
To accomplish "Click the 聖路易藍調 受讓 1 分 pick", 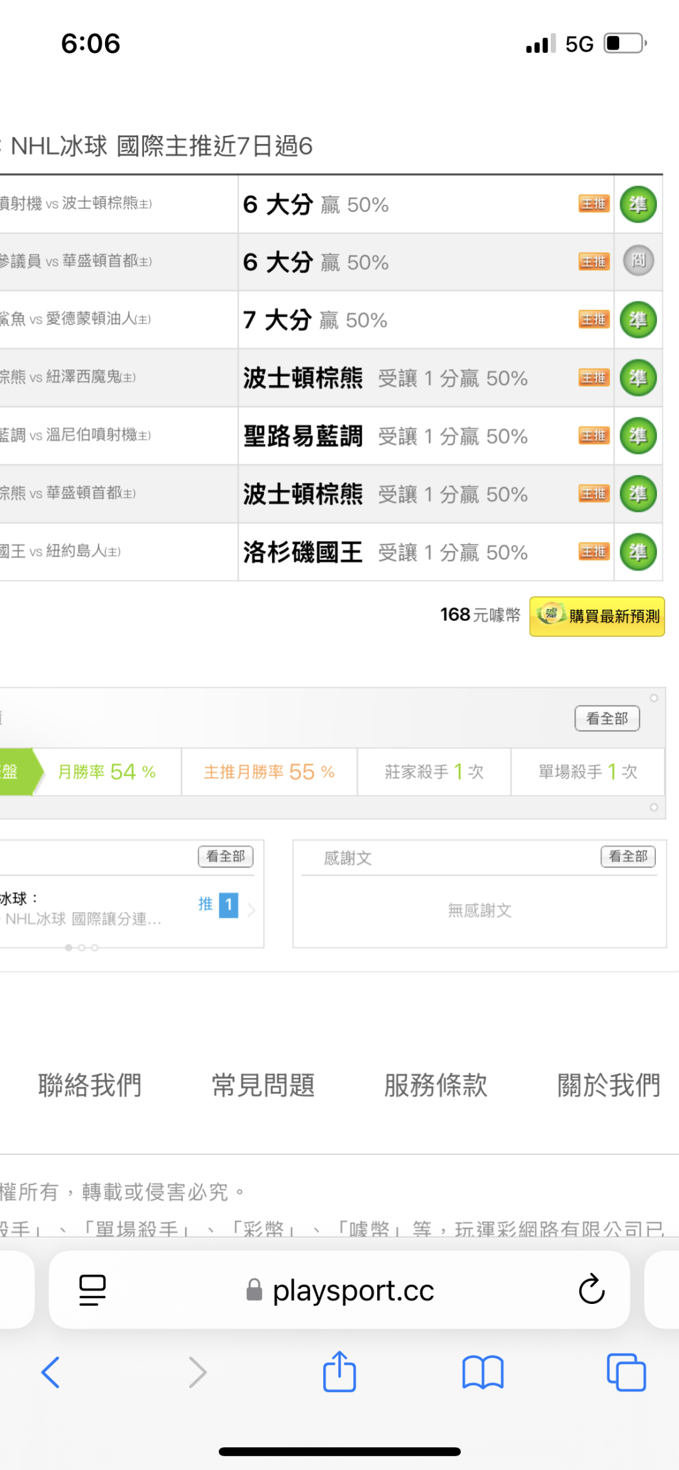I will pos(385,436).
